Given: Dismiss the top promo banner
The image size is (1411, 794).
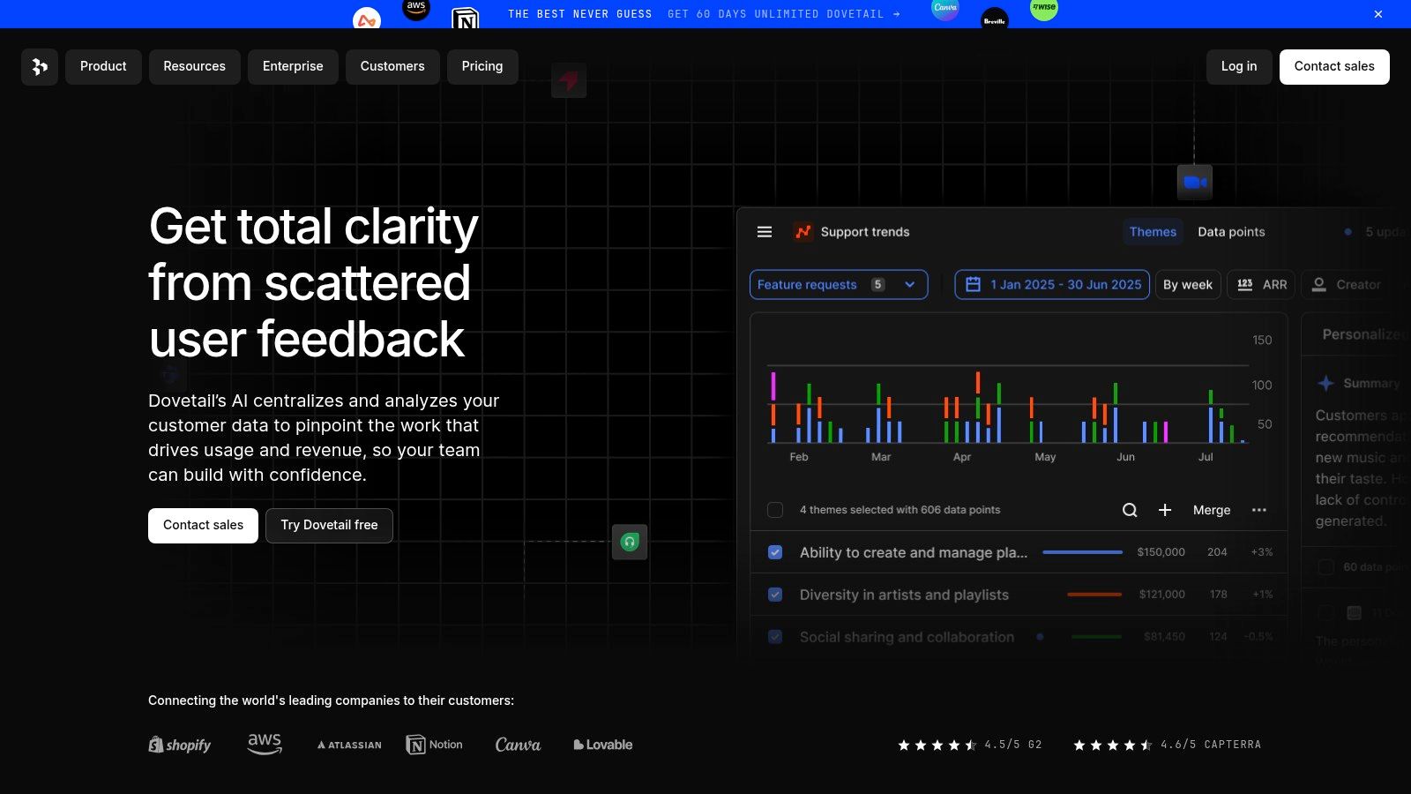Looking at the screenshot, I should click(1378, 14).
